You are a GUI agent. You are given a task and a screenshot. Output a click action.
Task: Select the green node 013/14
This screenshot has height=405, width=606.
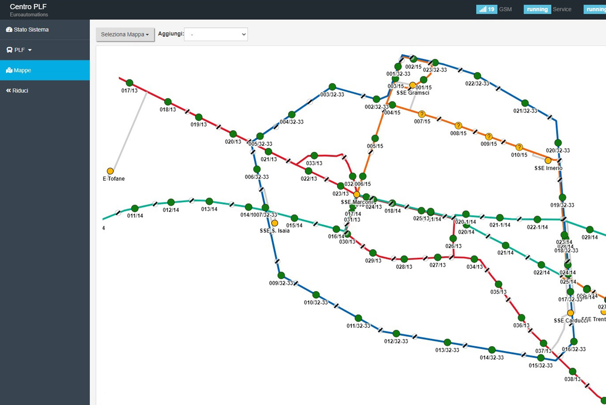209,202
